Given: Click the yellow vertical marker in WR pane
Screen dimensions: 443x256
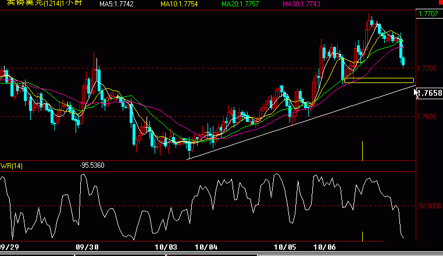Looking at the screenshot, I should (362, 236).
